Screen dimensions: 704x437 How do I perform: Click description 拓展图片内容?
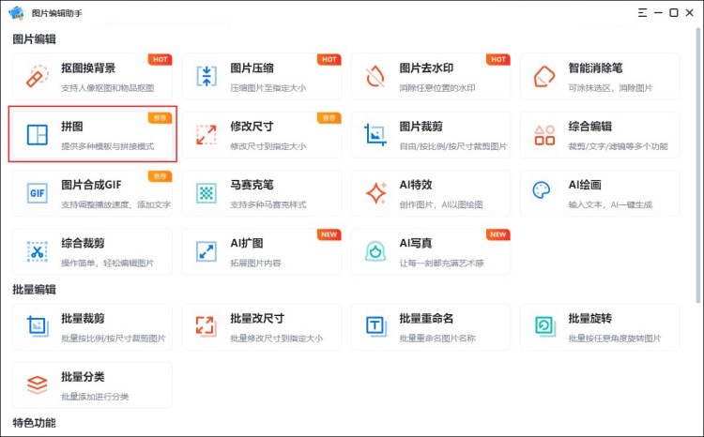pos(255,263)
